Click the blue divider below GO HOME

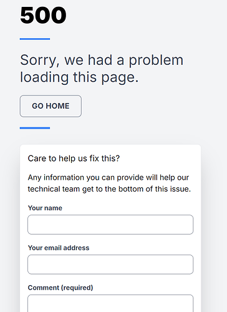[x=35, y=128]
